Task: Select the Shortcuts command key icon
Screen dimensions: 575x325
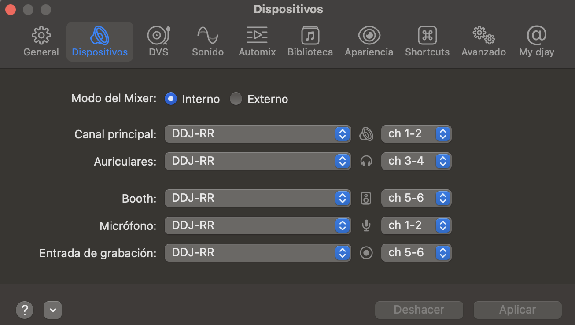Action: tap(427, 36)
